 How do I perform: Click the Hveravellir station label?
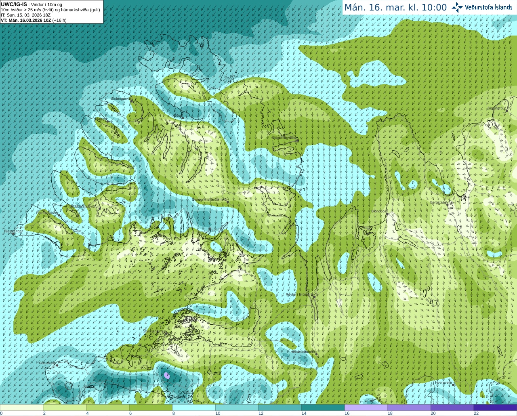pos(443,382)
